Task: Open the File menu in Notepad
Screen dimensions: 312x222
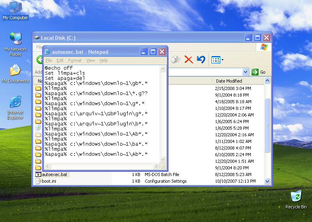Action: click(x=49, y=60)
